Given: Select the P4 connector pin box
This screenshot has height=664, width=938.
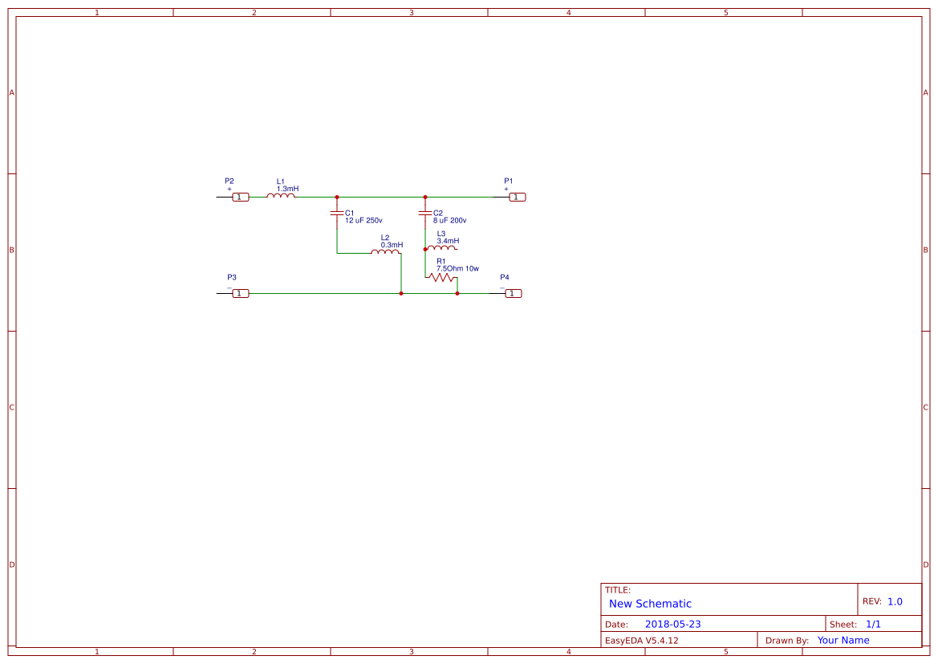Looking at the screenshot, I should (514, 293).
